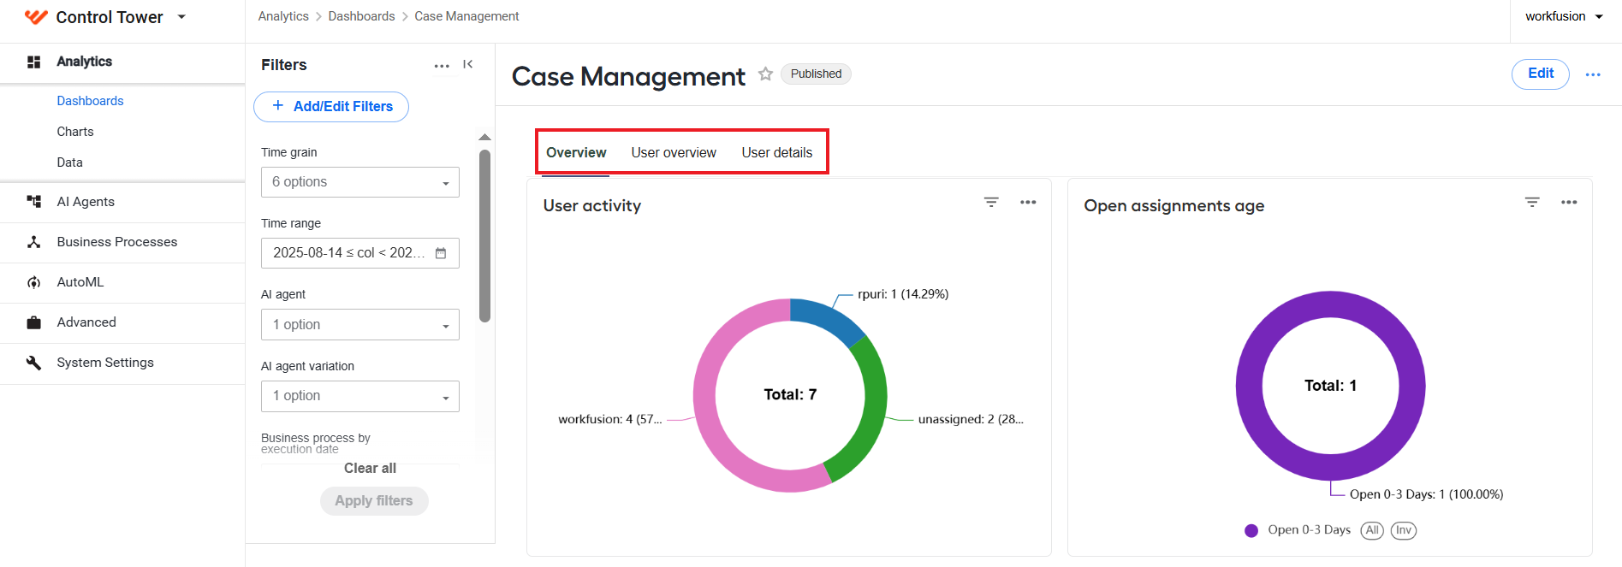The height and width of the screenshot is (567, 1622).
Task: Open the User activity chart options menu
Action: (1028, 202)
